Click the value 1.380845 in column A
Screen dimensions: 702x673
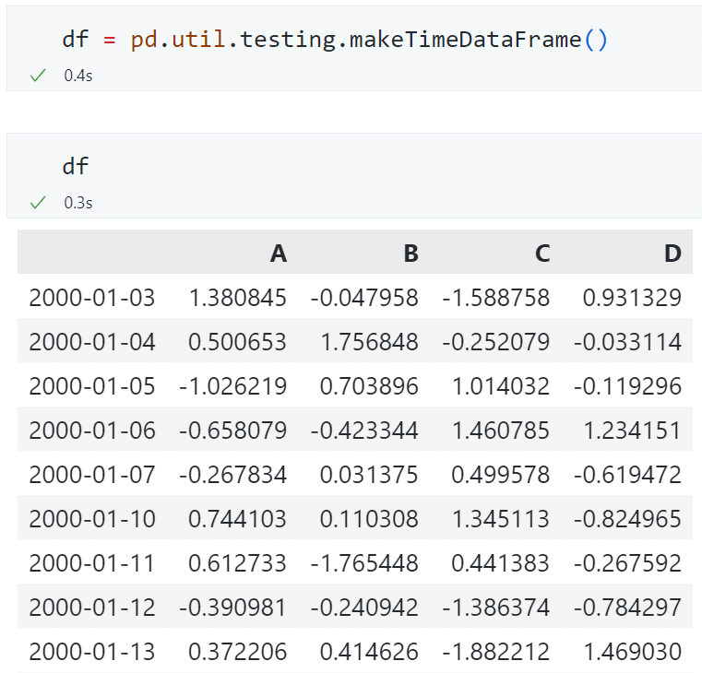coord(237,298)
